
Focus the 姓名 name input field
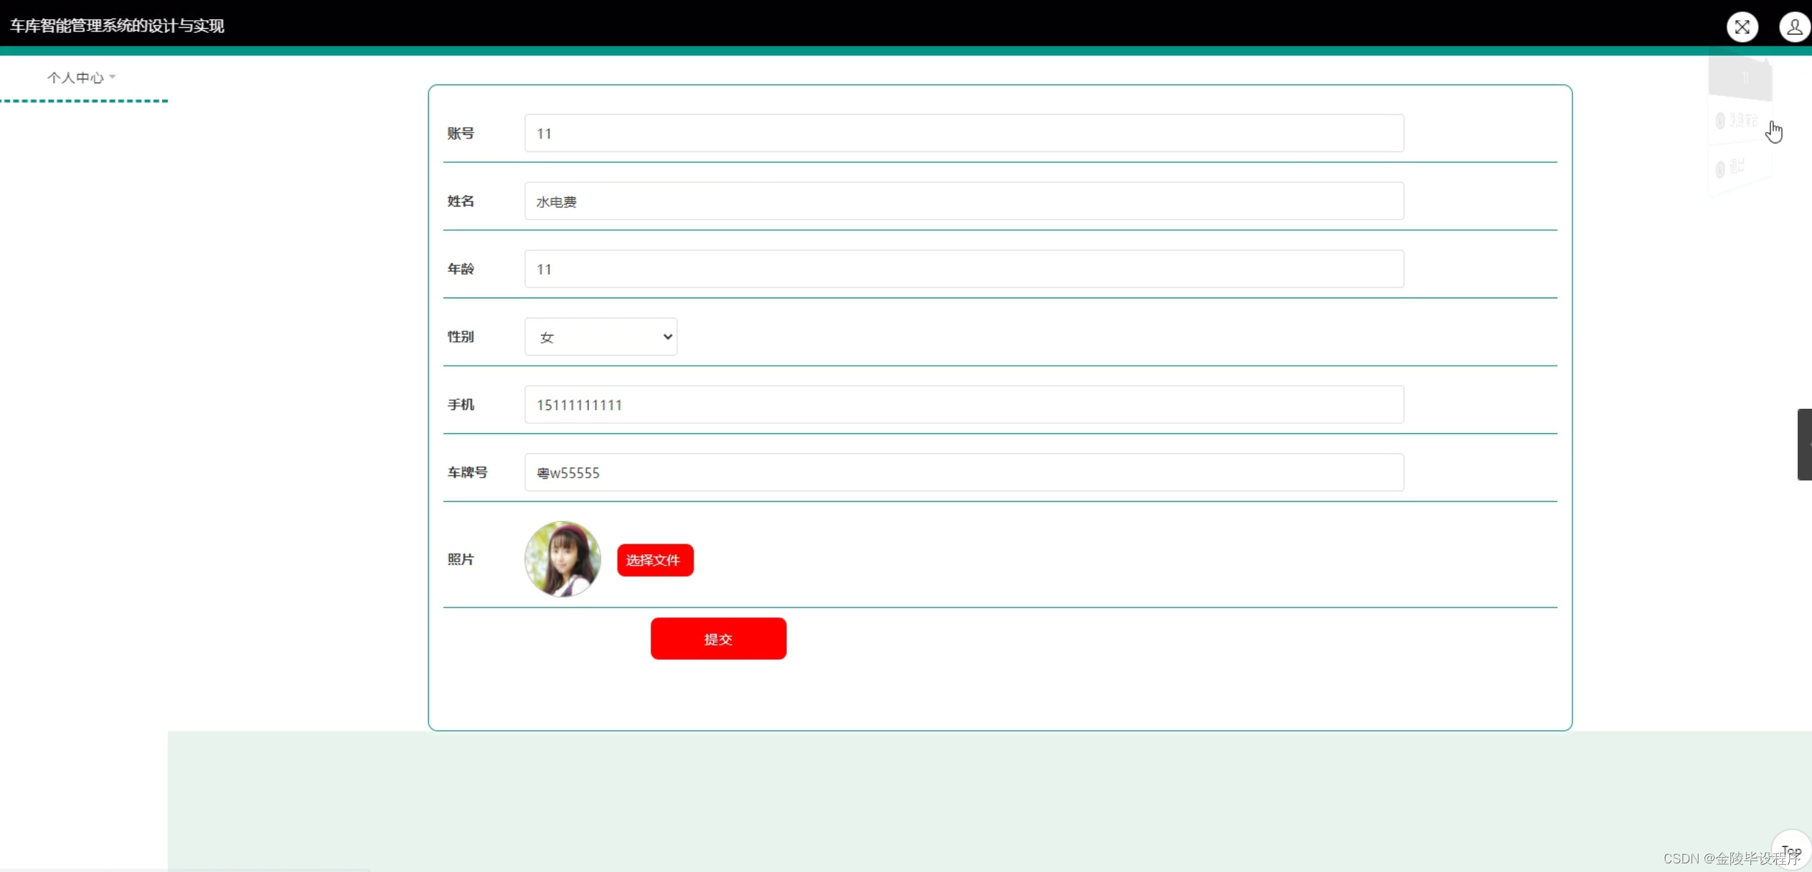pos(963,201)
